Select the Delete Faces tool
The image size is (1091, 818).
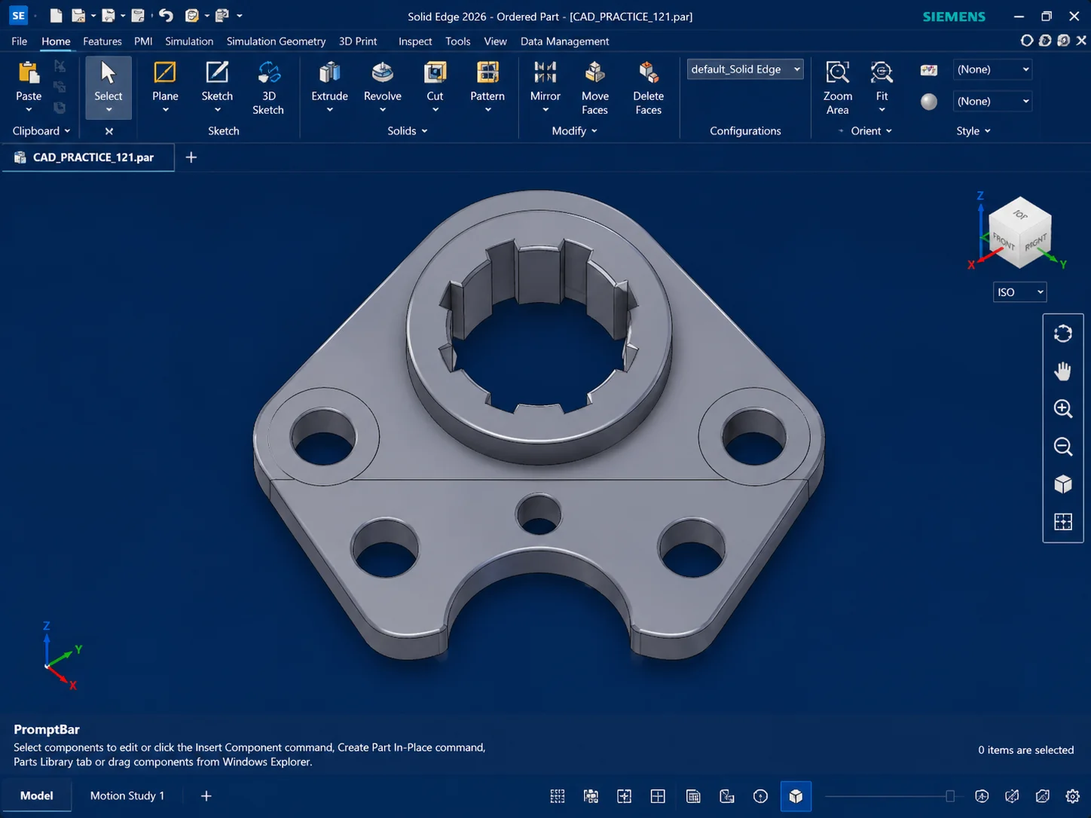tap(648, 72)
